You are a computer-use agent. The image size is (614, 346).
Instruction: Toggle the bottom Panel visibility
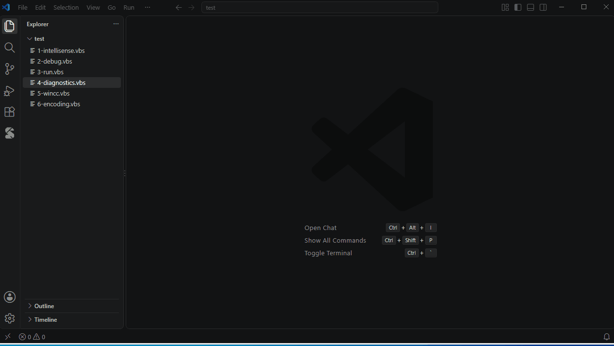point(531,7)
